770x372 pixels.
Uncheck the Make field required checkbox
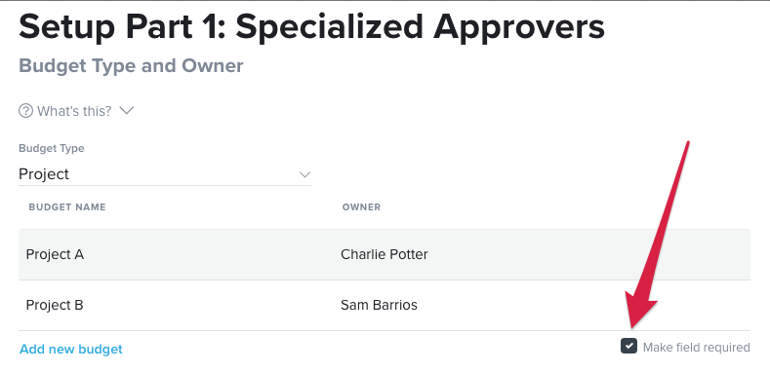628,347
